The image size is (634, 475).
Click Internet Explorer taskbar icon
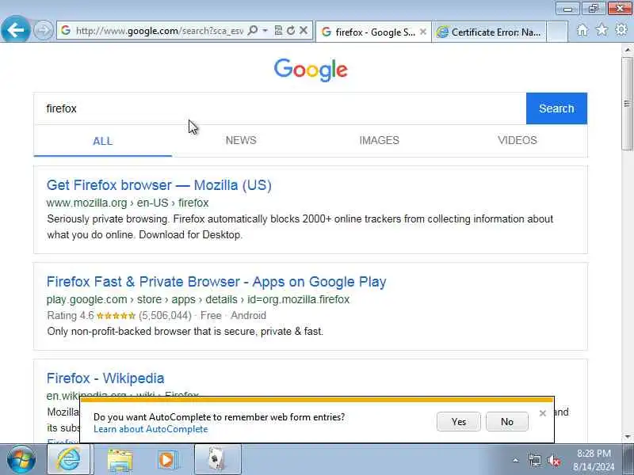pos(68,459)
